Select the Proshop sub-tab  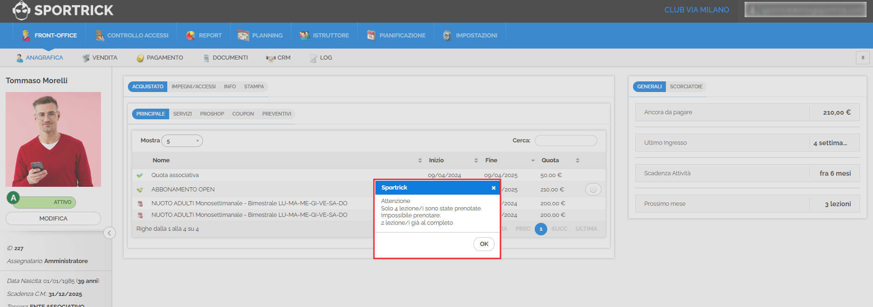(212, 114)
